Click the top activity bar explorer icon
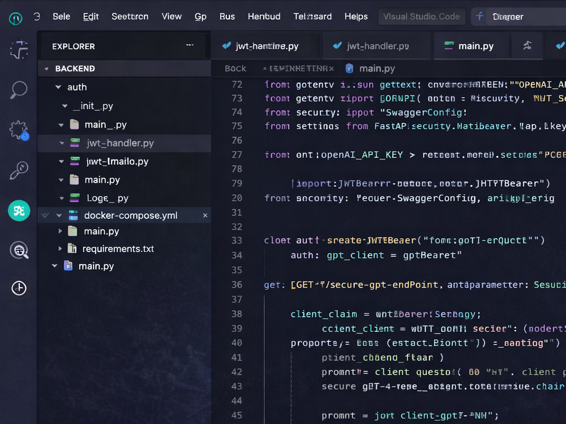The width and height of the screenshot is (566, 424). tap(19, 49)
